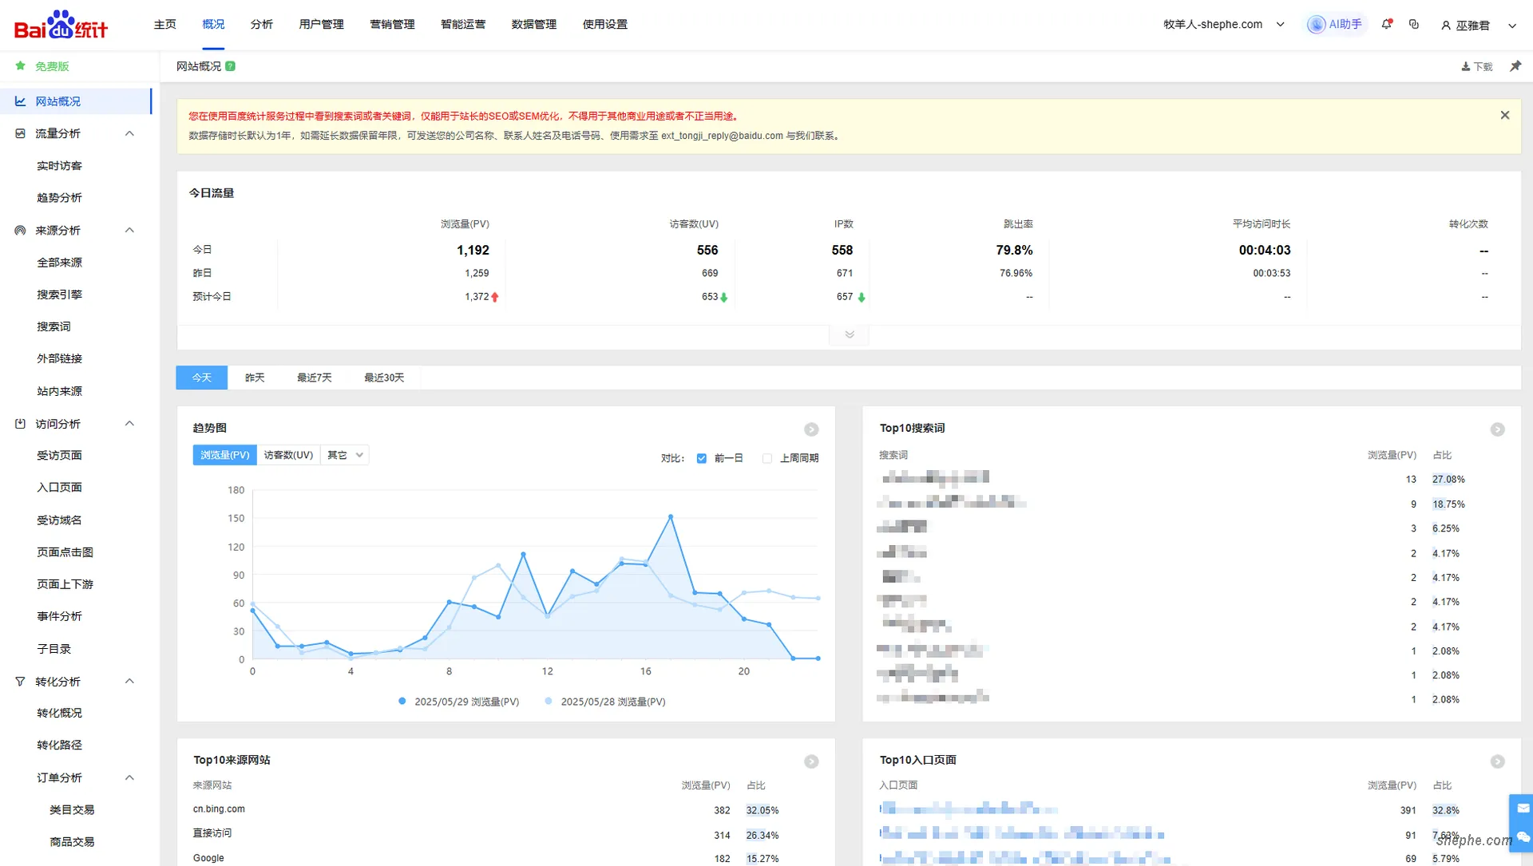Click the floating mail feedback icon
The image size is (1533, 866).
[1522, 809]
